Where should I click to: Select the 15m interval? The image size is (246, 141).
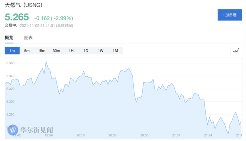pyautogui.click(x=42, y=50)
